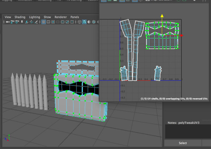211x149 pixels.
Task: Click the crayon box handle cutout area
Action: tap(82, 67)
